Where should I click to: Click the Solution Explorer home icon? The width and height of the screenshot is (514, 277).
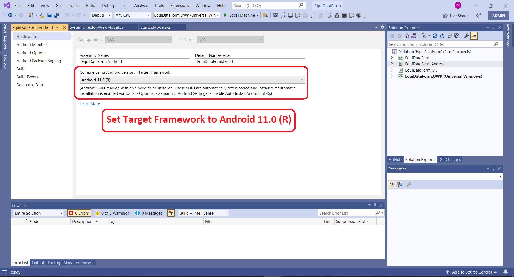407,36
